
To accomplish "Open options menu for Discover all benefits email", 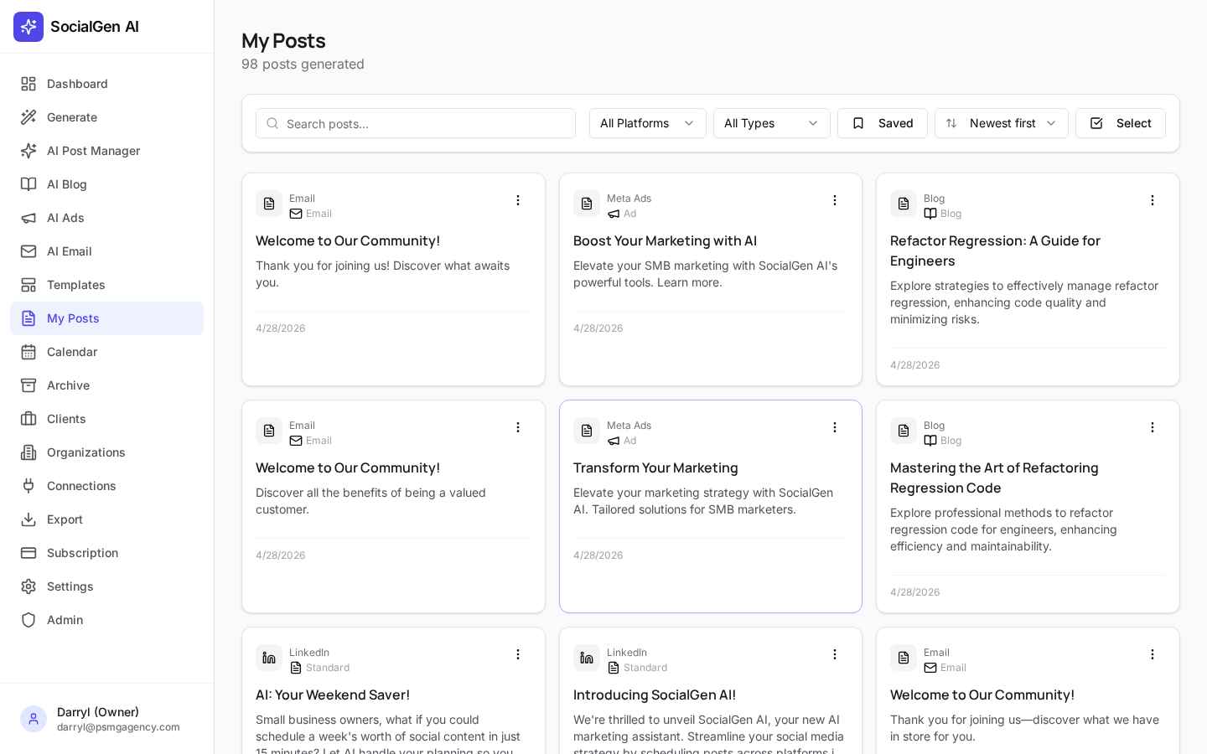I will coord(518,427).
